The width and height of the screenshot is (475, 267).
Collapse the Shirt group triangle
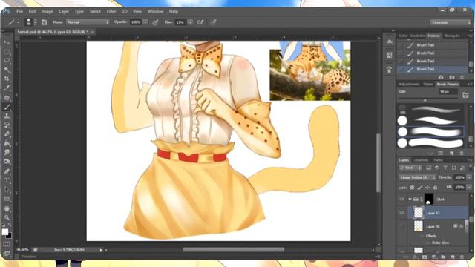[x=410, y=200]
